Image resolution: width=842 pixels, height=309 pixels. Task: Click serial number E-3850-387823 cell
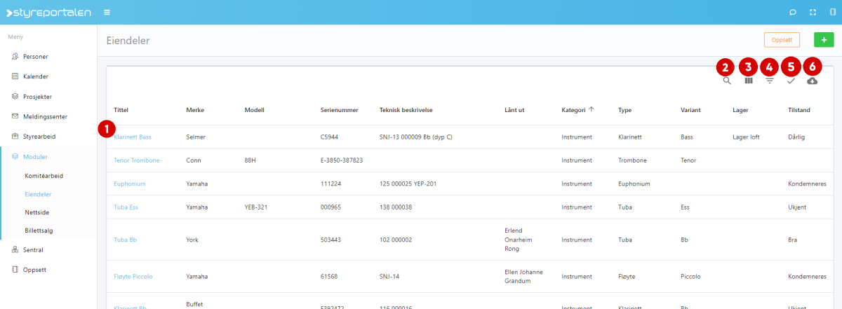(341, 160)
